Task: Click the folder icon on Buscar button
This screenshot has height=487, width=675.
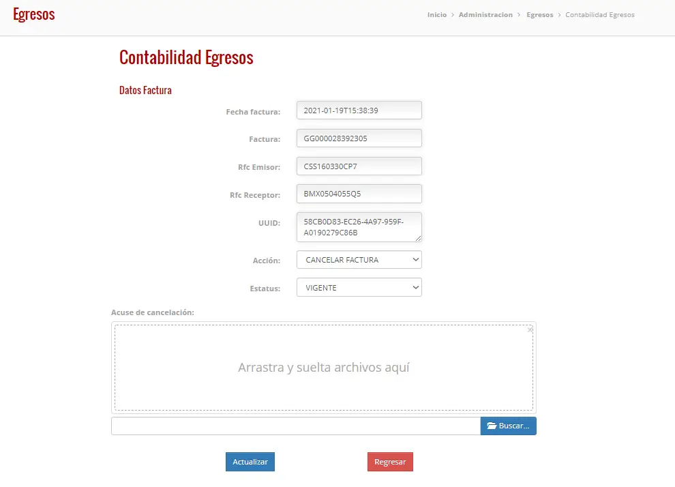Action: point(492,426)
